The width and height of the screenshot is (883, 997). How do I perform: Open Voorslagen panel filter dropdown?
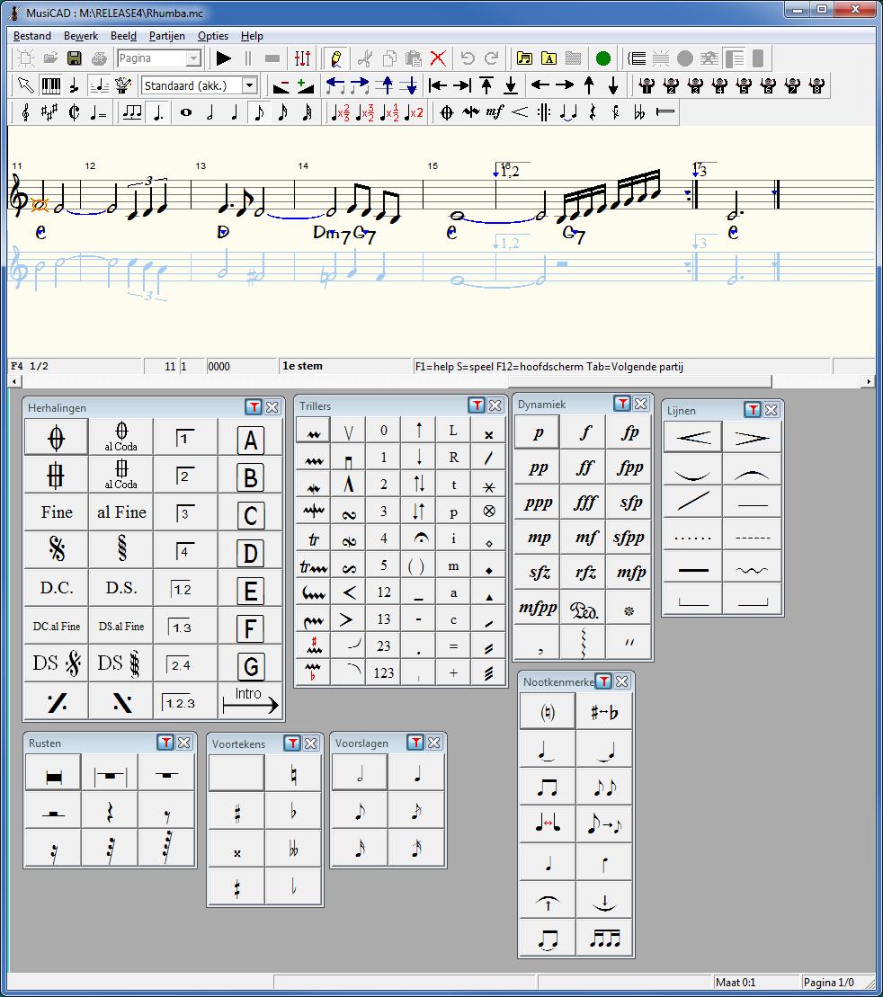pos(415,742)
